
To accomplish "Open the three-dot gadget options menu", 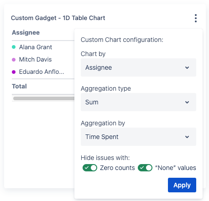I will (196, 18).
